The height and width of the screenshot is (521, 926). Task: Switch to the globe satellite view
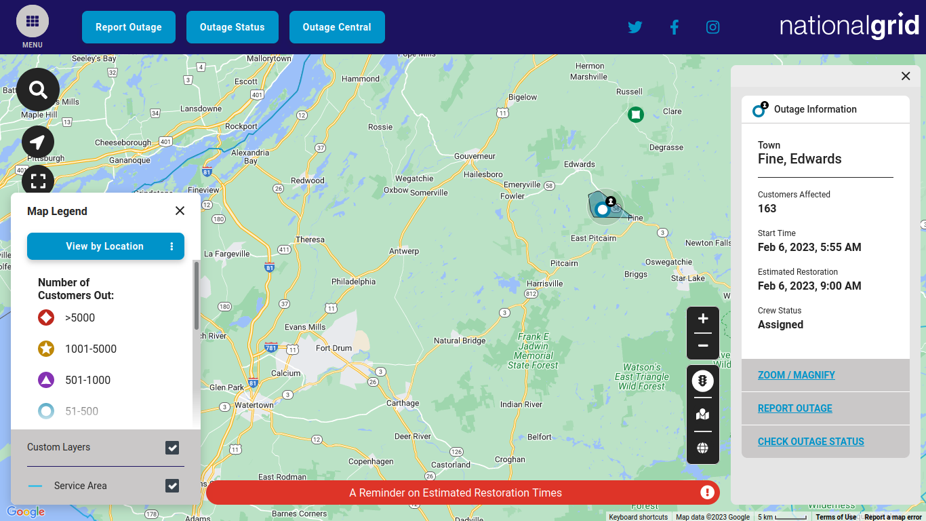click(703, 448)
